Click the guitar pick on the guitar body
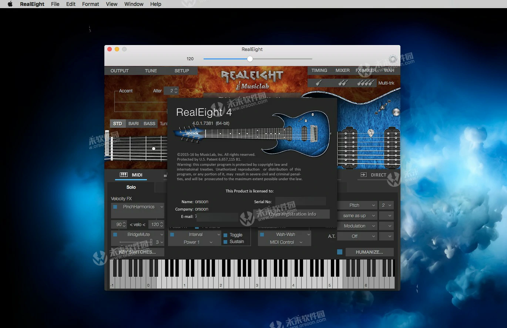Screen dimensions: 507x328 tap(370, 133)
